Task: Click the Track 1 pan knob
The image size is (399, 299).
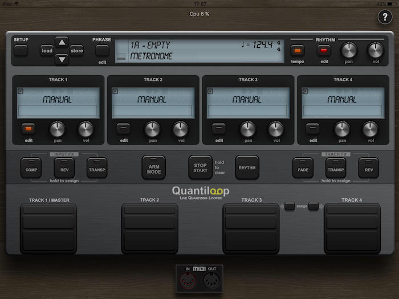Action: [58, 129]
